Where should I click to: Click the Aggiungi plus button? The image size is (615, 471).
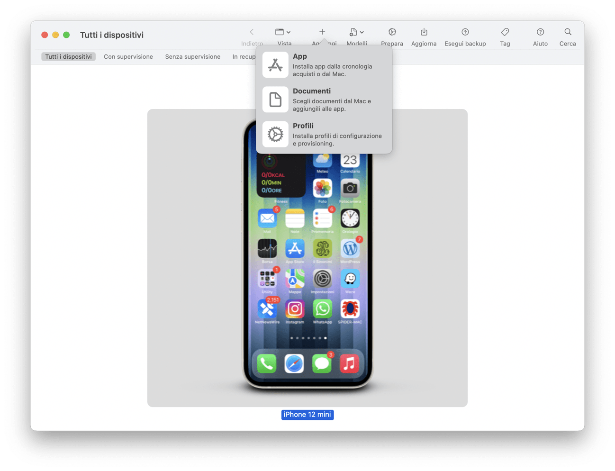click(322, 32)
